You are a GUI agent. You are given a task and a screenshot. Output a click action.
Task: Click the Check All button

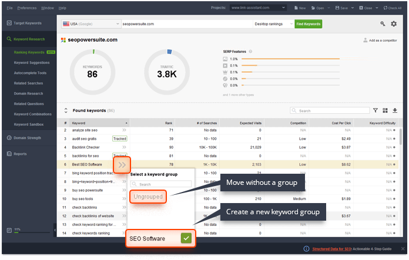(393, 8)
